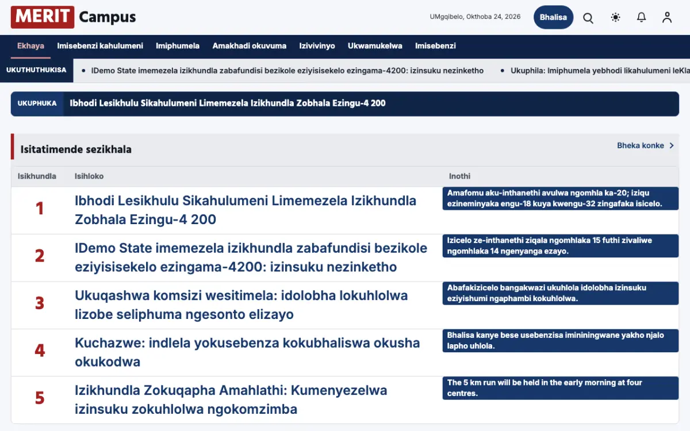Open headline IDemo State imemezela izikhundla
This screenshot has height=431, width=690.
(251, 257)
